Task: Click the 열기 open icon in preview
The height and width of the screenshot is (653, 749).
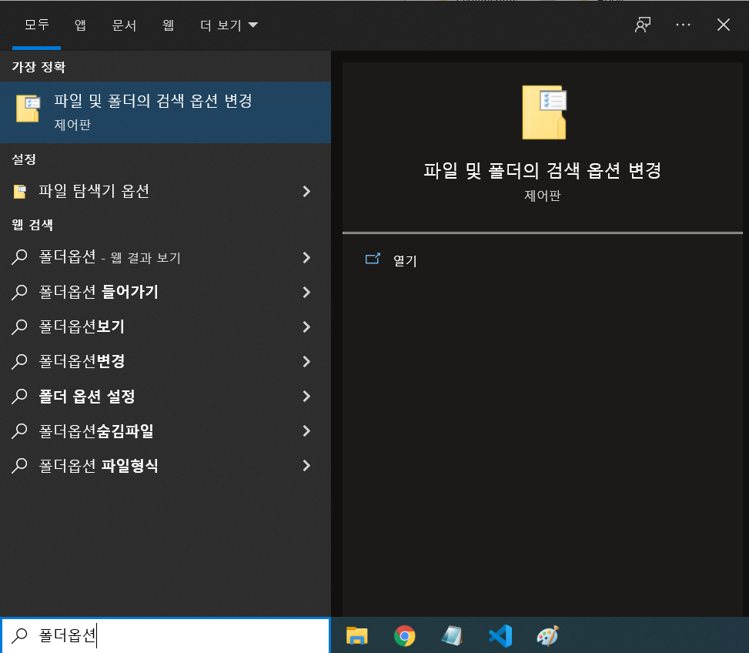Action: pyautogui.click(x=373, y=259)
